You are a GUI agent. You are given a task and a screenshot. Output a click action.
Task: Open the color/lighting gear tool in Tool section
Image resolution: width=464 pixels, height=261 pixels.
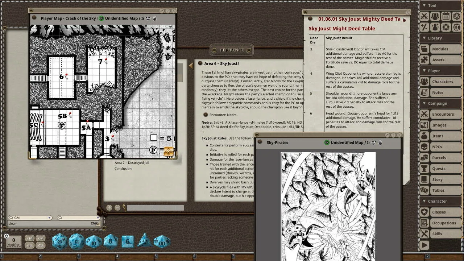(x=457, y=27)
